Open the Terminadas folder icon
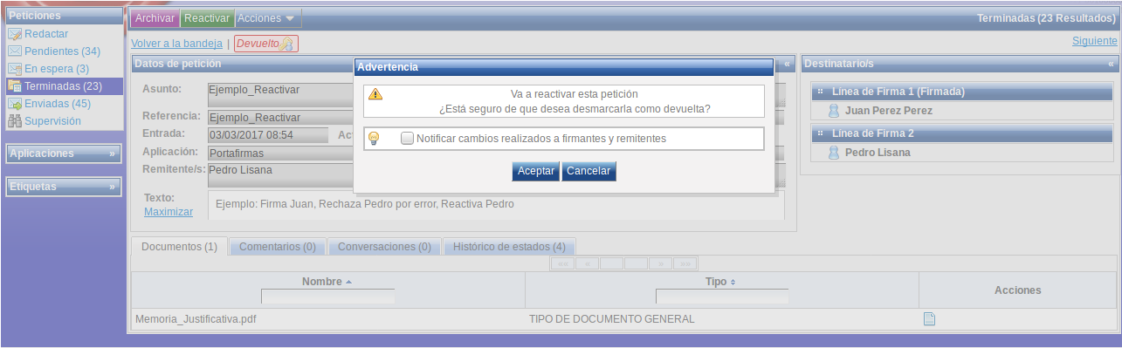 15,86
